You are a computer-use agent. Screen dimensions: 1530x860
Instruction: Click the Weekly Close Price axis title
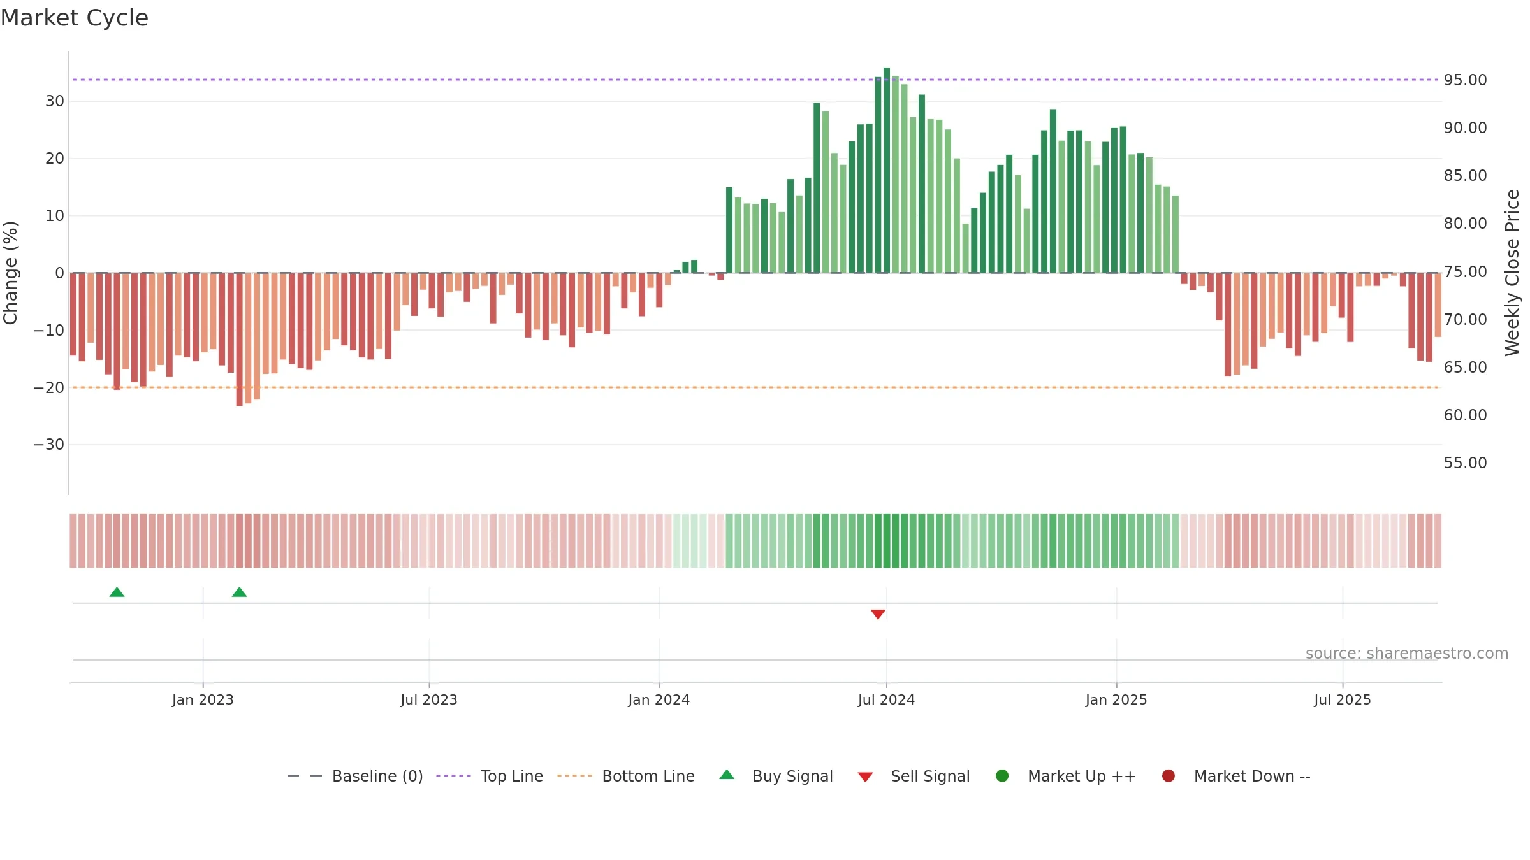pos(1512,273)
